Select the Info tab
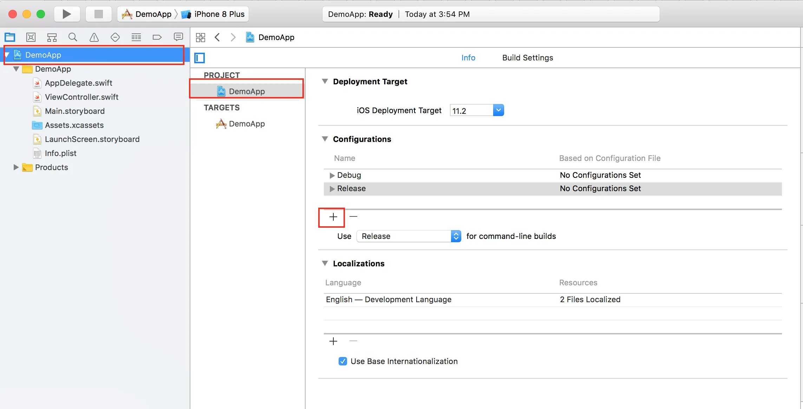This screenshot has height=409, width=803. [468, 58]
